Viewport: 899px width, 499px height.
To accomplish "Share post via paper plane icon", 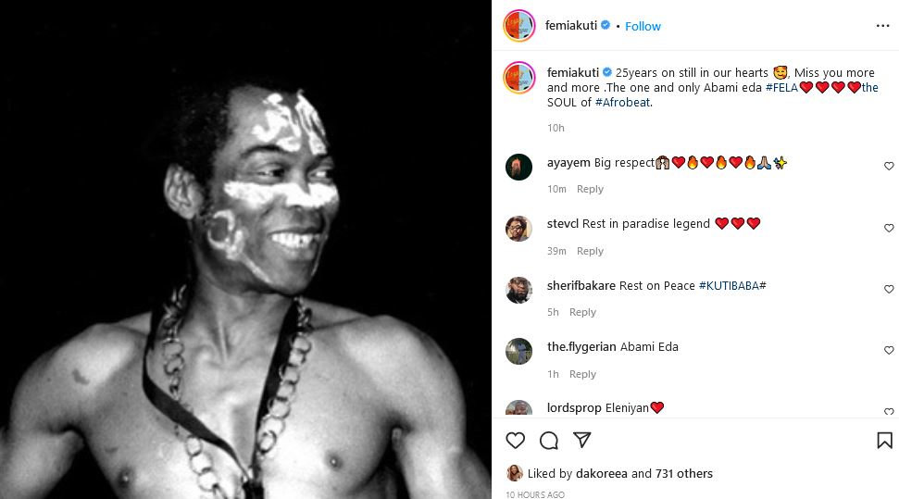I will [x=581, y=441].
